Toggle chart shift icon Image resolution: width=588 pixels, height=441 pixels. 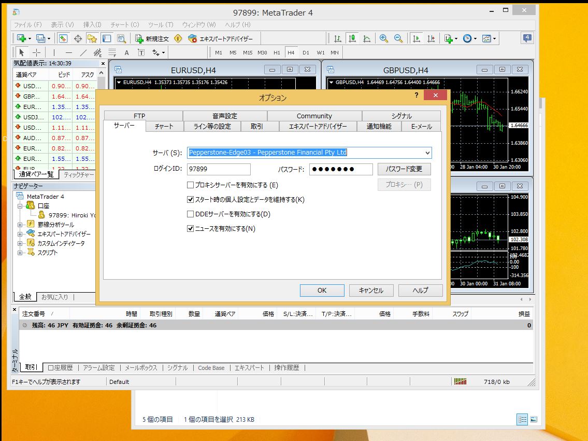(x=431, y=38)
